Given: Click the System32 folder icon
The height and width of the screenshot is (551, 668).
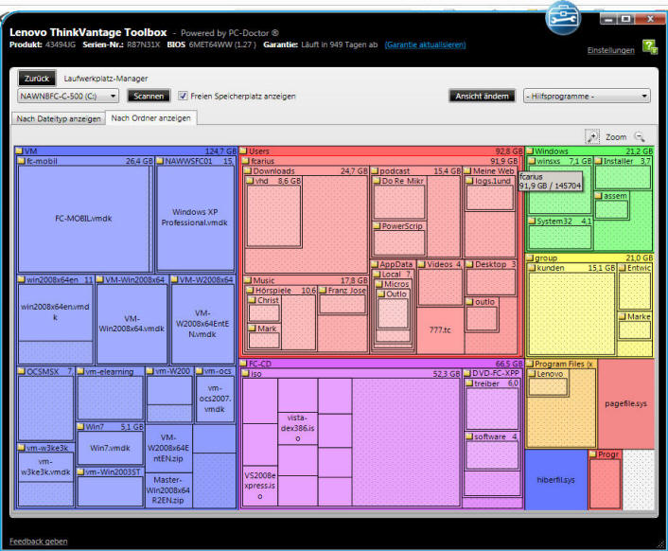Looking at the screenshot, I should [x=532, y=221].
